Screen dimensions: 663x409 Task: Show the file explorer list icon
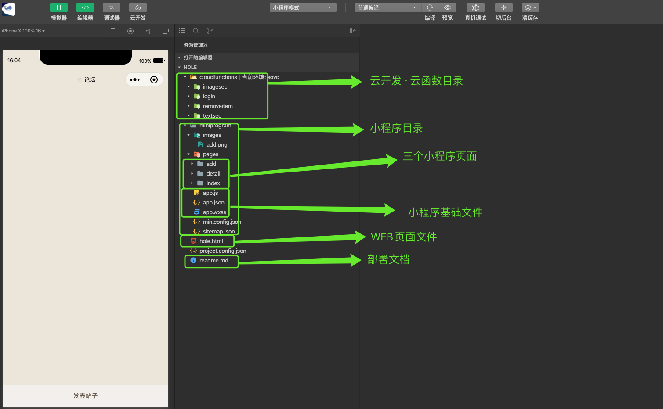[182, 31]
